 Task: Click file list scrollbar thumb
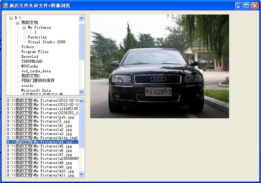coord(82,126)
